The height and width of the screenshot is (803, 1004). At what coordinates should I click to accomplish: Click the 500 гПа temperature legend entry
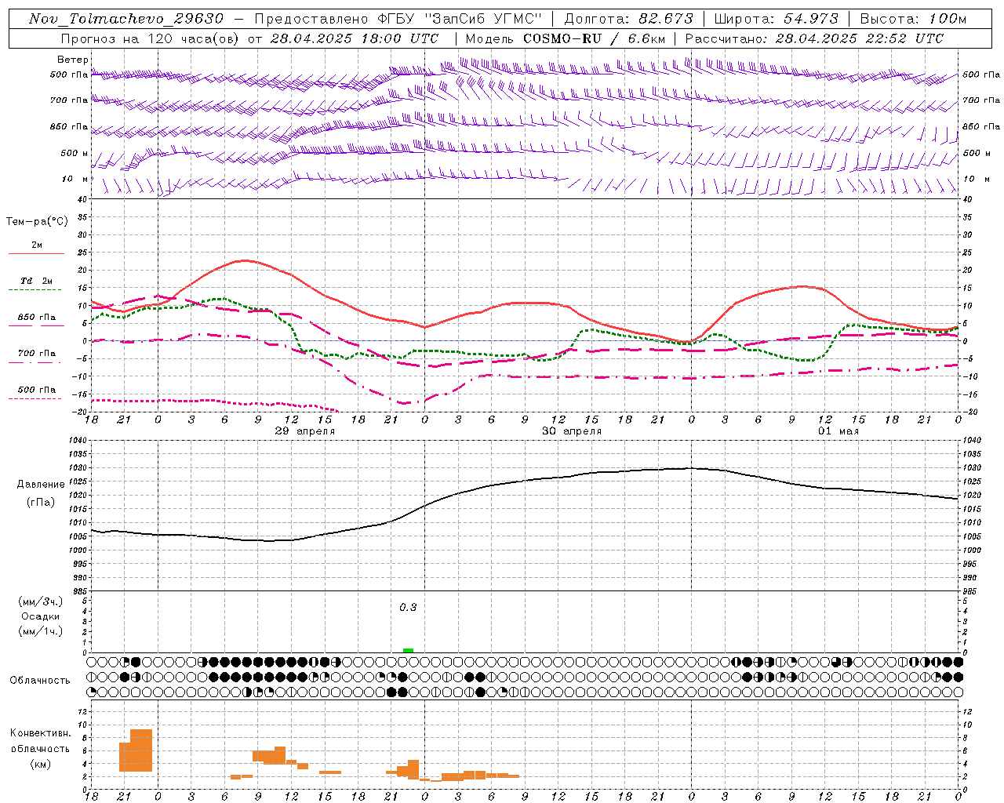tap(37, 390)
